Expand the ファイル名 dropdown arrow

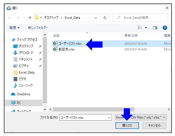click(109, 118)
